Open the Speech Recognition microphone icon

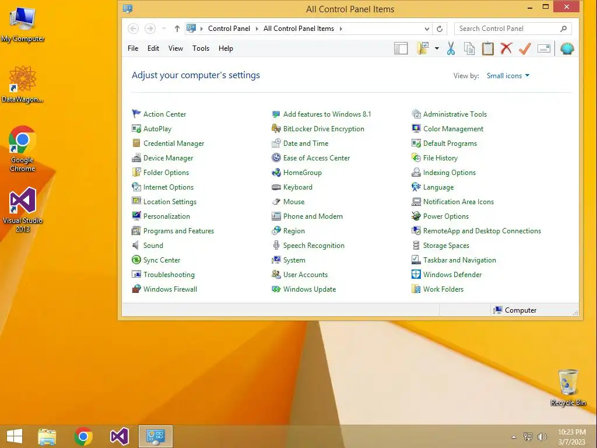coord(276,246)
